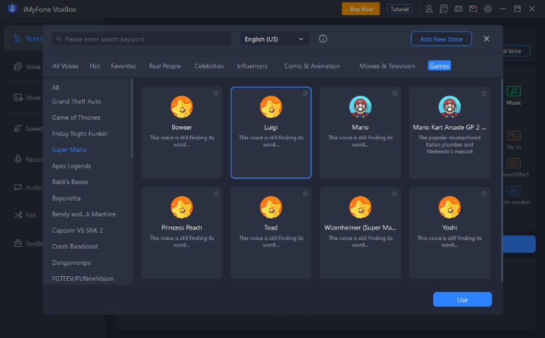This screenshot has width=545, height=338.
Task: Click the Luigi star avatar
Action: (271, 107)
